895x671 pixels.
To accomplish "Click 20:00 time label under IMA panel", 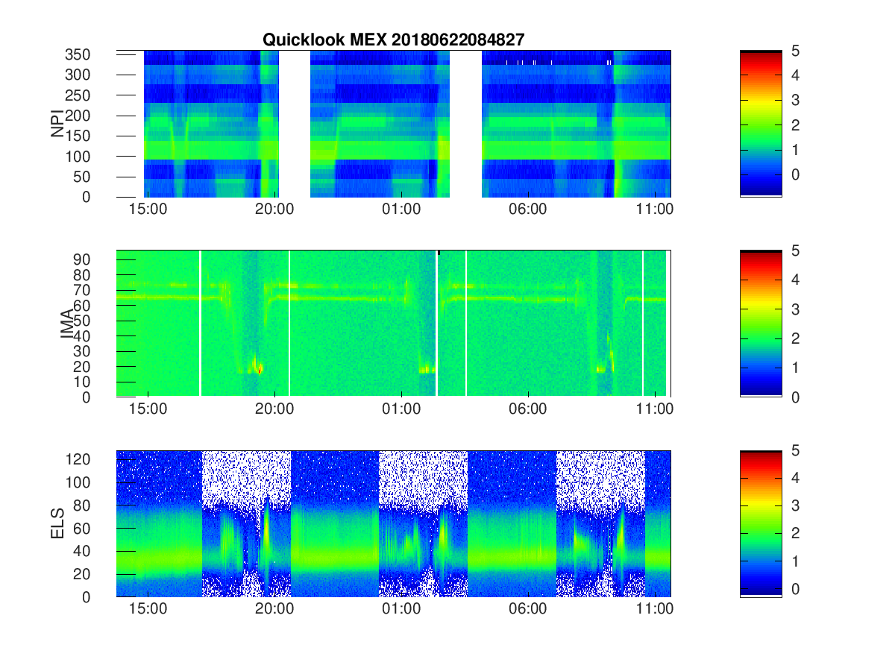I will tap(275, 409).
